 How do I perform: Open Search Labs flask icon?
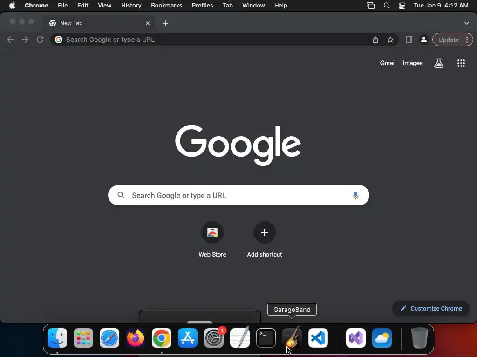pyautogui.click(x=439, y=63)
